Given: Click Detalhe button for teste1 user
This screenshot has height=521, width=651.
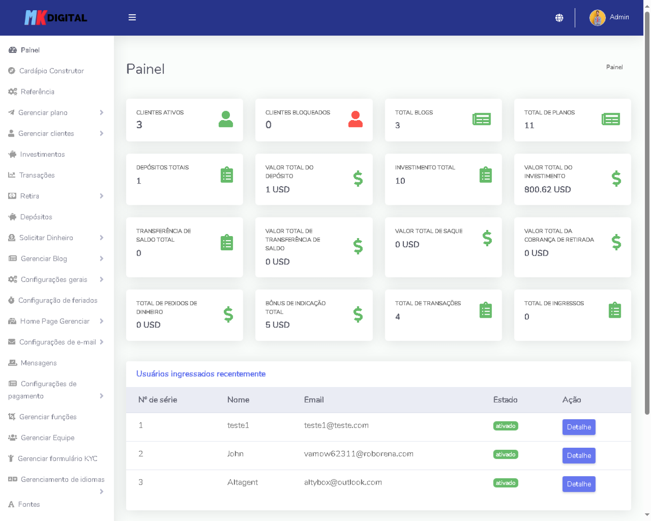Looking at the screenshot, I should 578,427.
